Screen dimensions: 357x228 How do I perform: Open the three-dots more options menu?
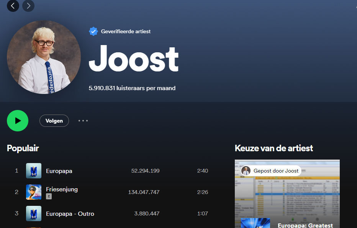(83, 121)
